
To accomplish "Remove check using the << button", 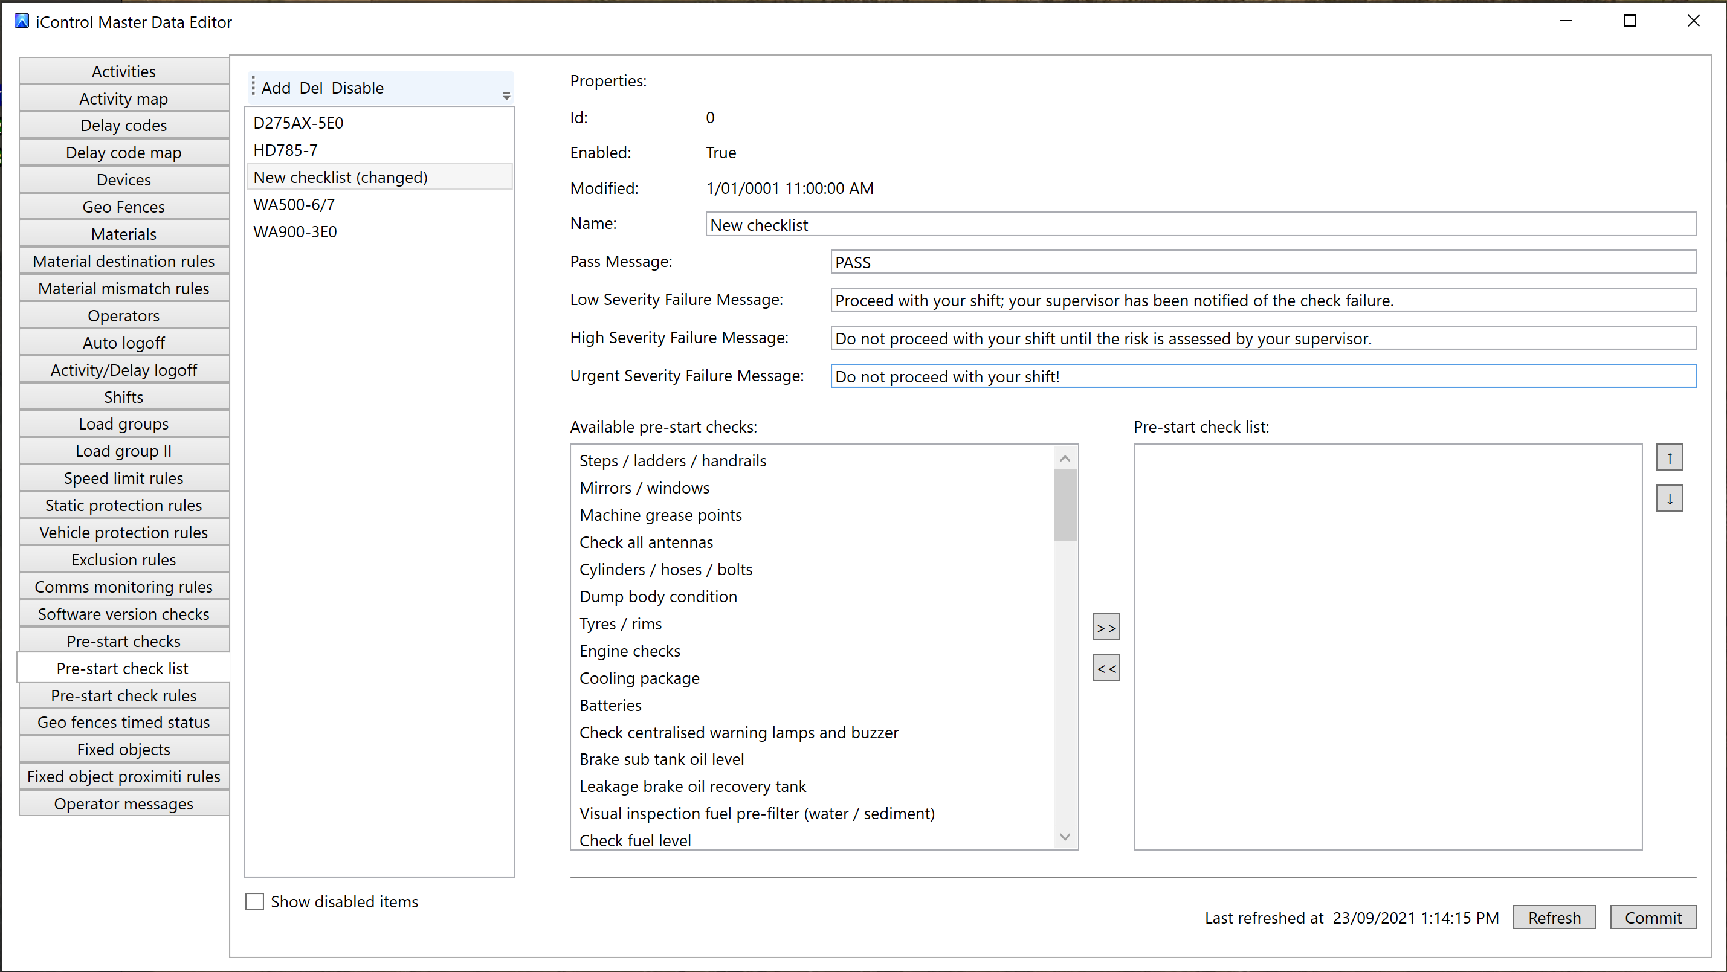I will pyautogui.click(x=1106, y=668).
